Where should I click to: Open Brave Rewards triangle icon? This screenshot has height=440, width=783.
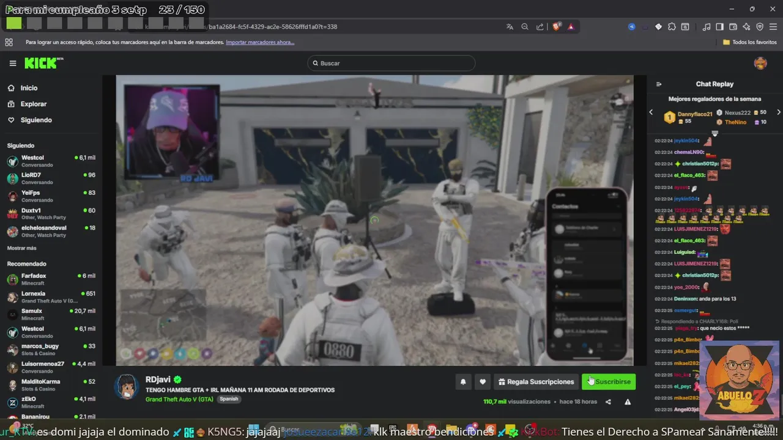tap(571, 27)
